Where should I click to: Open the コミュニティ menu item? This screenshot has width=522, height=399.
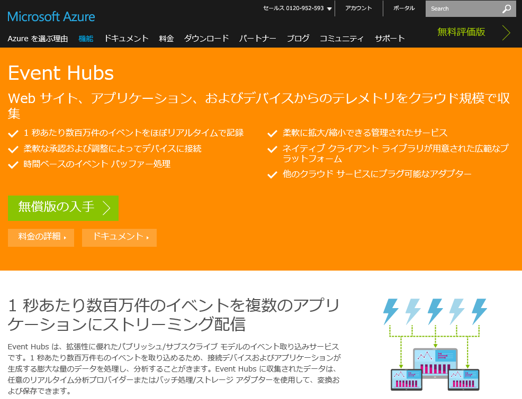coord(341,39)
